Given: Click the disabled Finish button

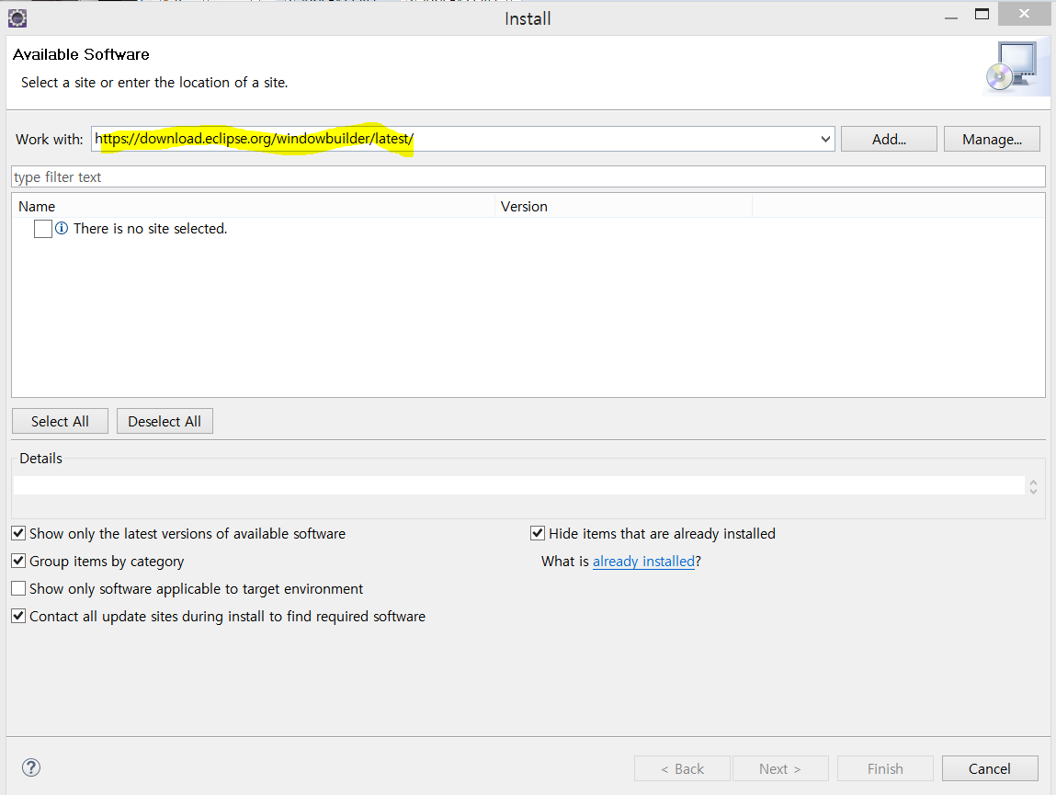Looking at the screenshot, I should pyautogui.click(x=885, y=768).
